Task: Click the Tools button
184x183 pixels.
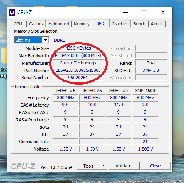Action: point(89,166)
